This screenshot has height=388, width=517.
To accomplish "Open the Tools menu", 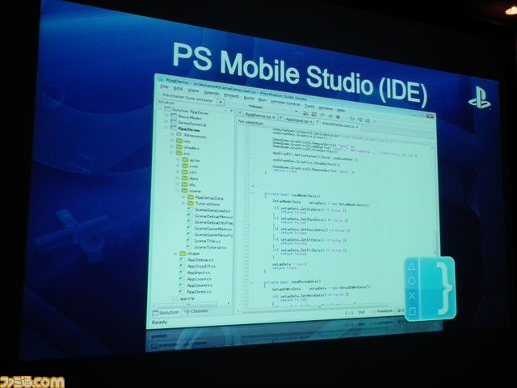I will coord(309,106).
